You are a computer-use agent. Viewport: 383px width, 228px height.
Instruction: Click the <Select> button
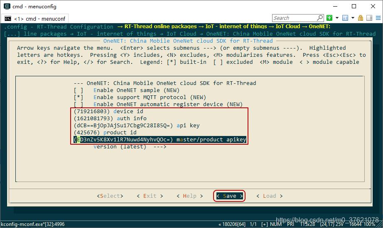(x=110, y=196)
